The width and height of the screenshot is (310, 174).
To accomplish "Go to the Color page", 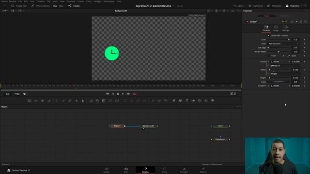I will coord(165,170).
